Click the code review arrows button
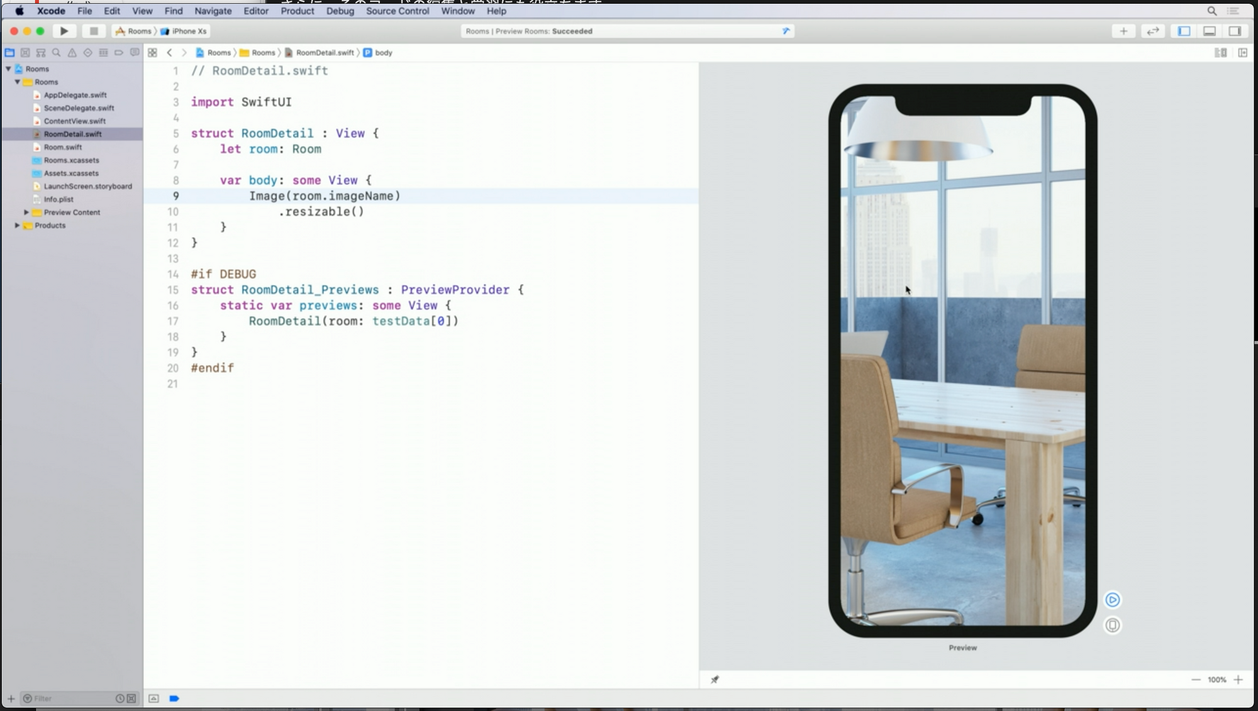The image size is (1258, 711). click(1153, 31)
